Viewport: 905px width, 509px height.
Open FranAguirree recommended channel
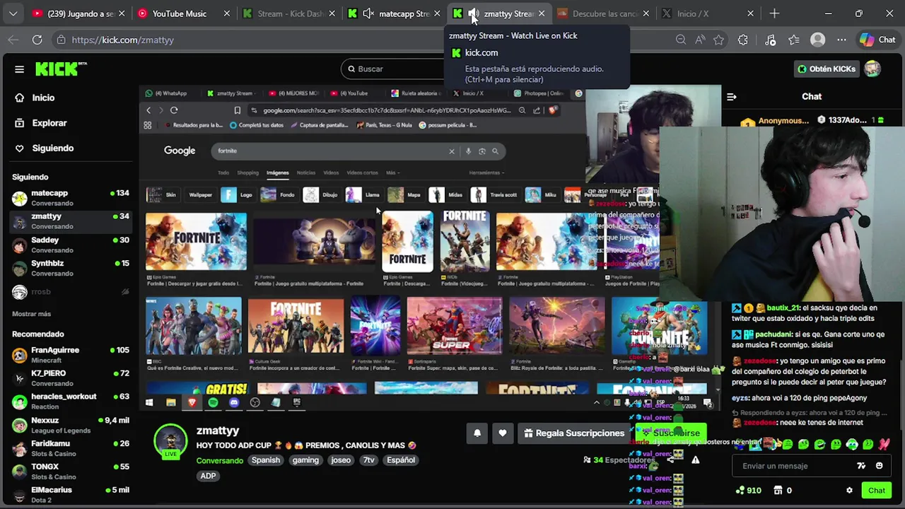[x=71, y=355]
